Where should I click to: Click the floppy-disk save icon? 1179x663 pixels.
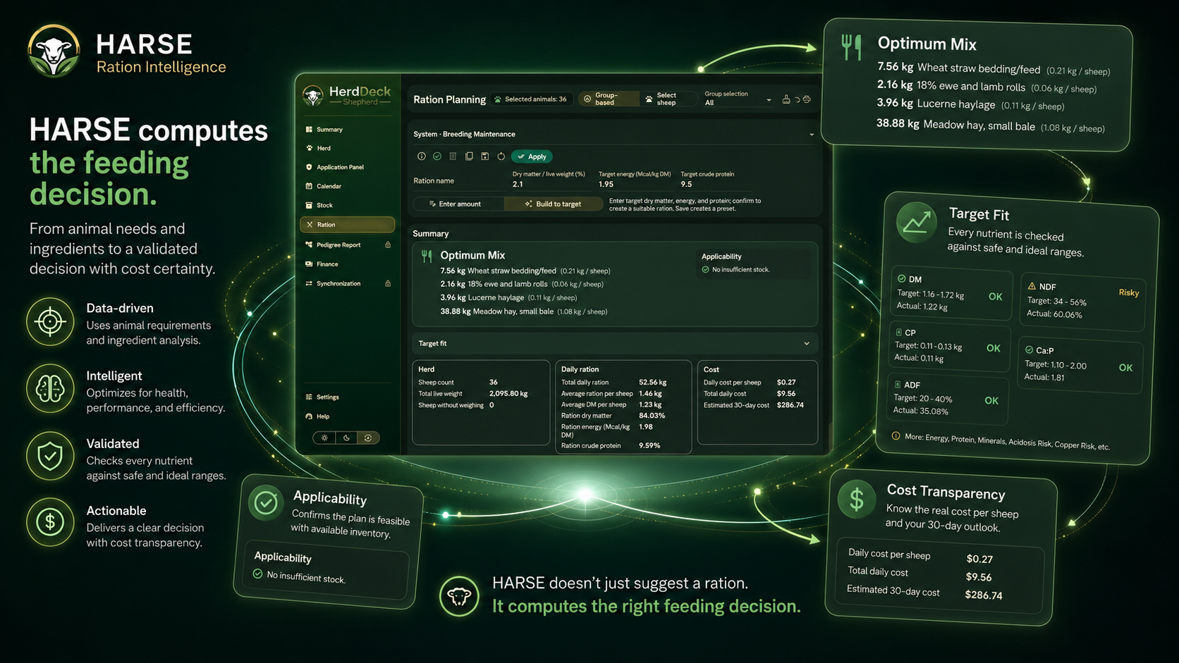(485, 156)
